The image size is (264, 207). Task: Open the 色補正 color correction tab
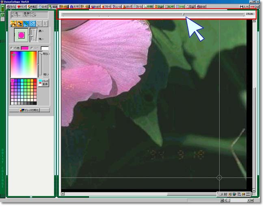pyautogui.click(x=32, y=7)
